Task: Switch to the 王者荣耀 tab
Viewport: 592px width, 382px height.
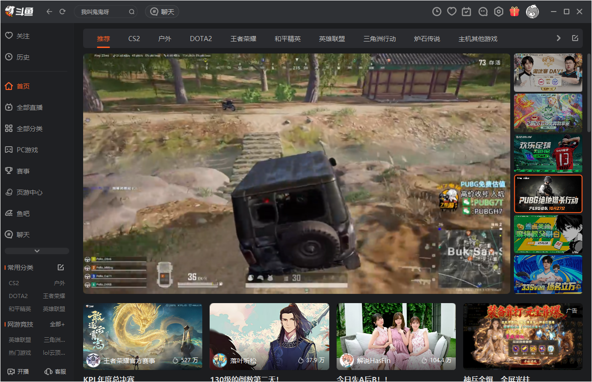Action: click(243, 39)
